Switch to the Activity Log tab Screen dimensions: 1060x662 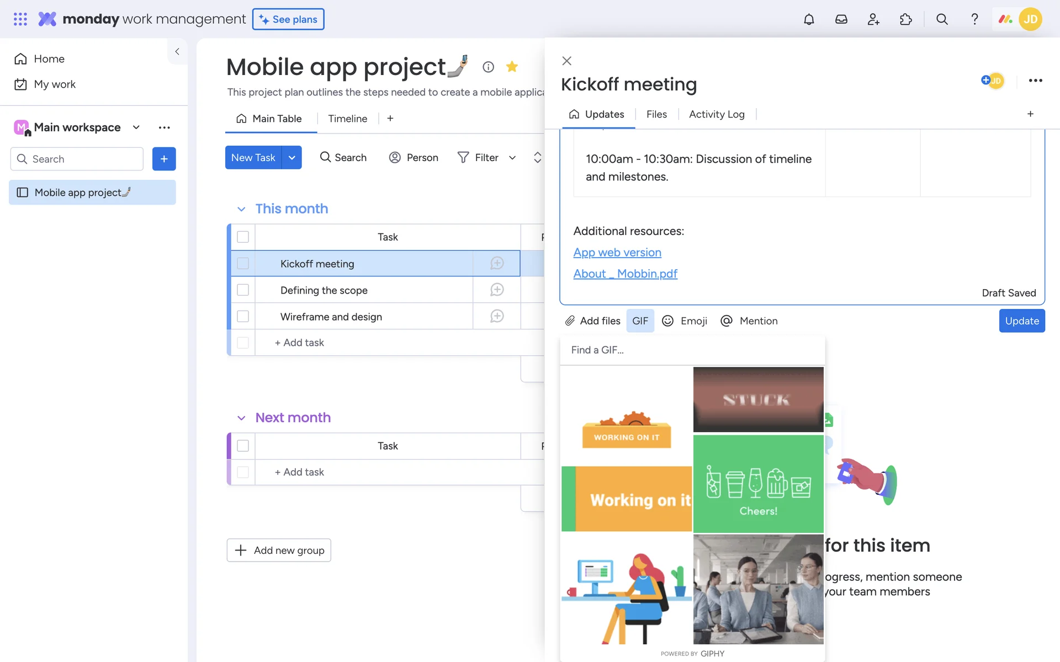(716, 114)
